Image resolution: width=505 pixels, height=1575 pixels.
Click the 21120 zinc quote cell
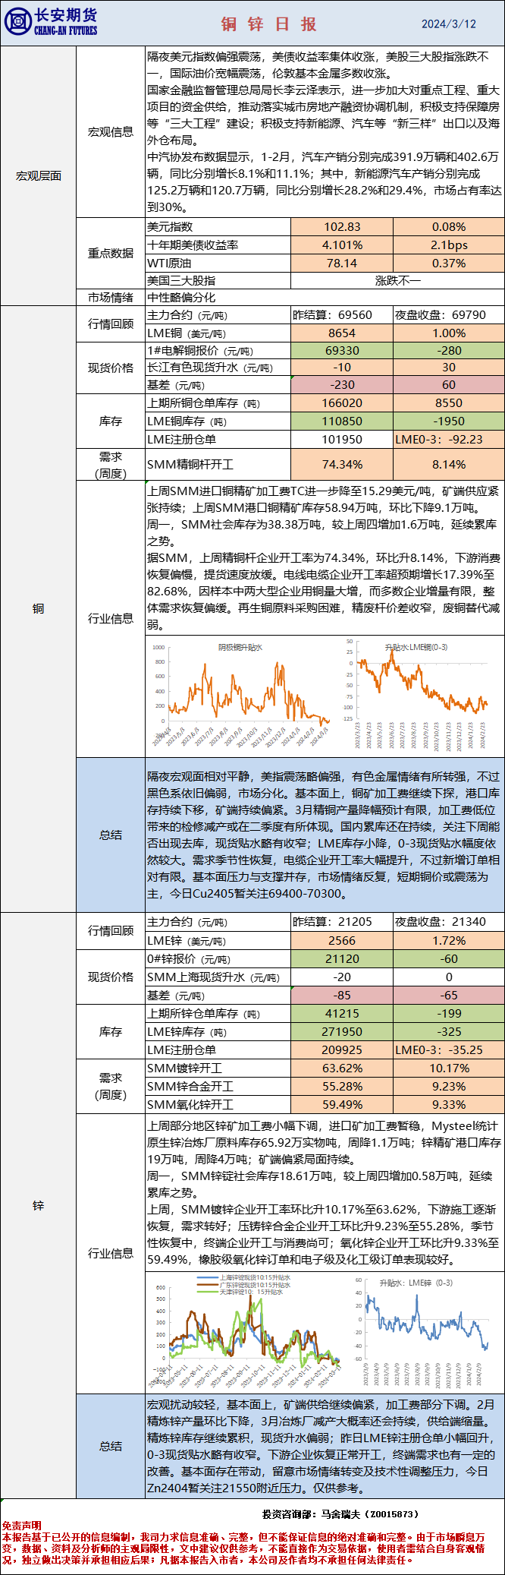(342, 958)
